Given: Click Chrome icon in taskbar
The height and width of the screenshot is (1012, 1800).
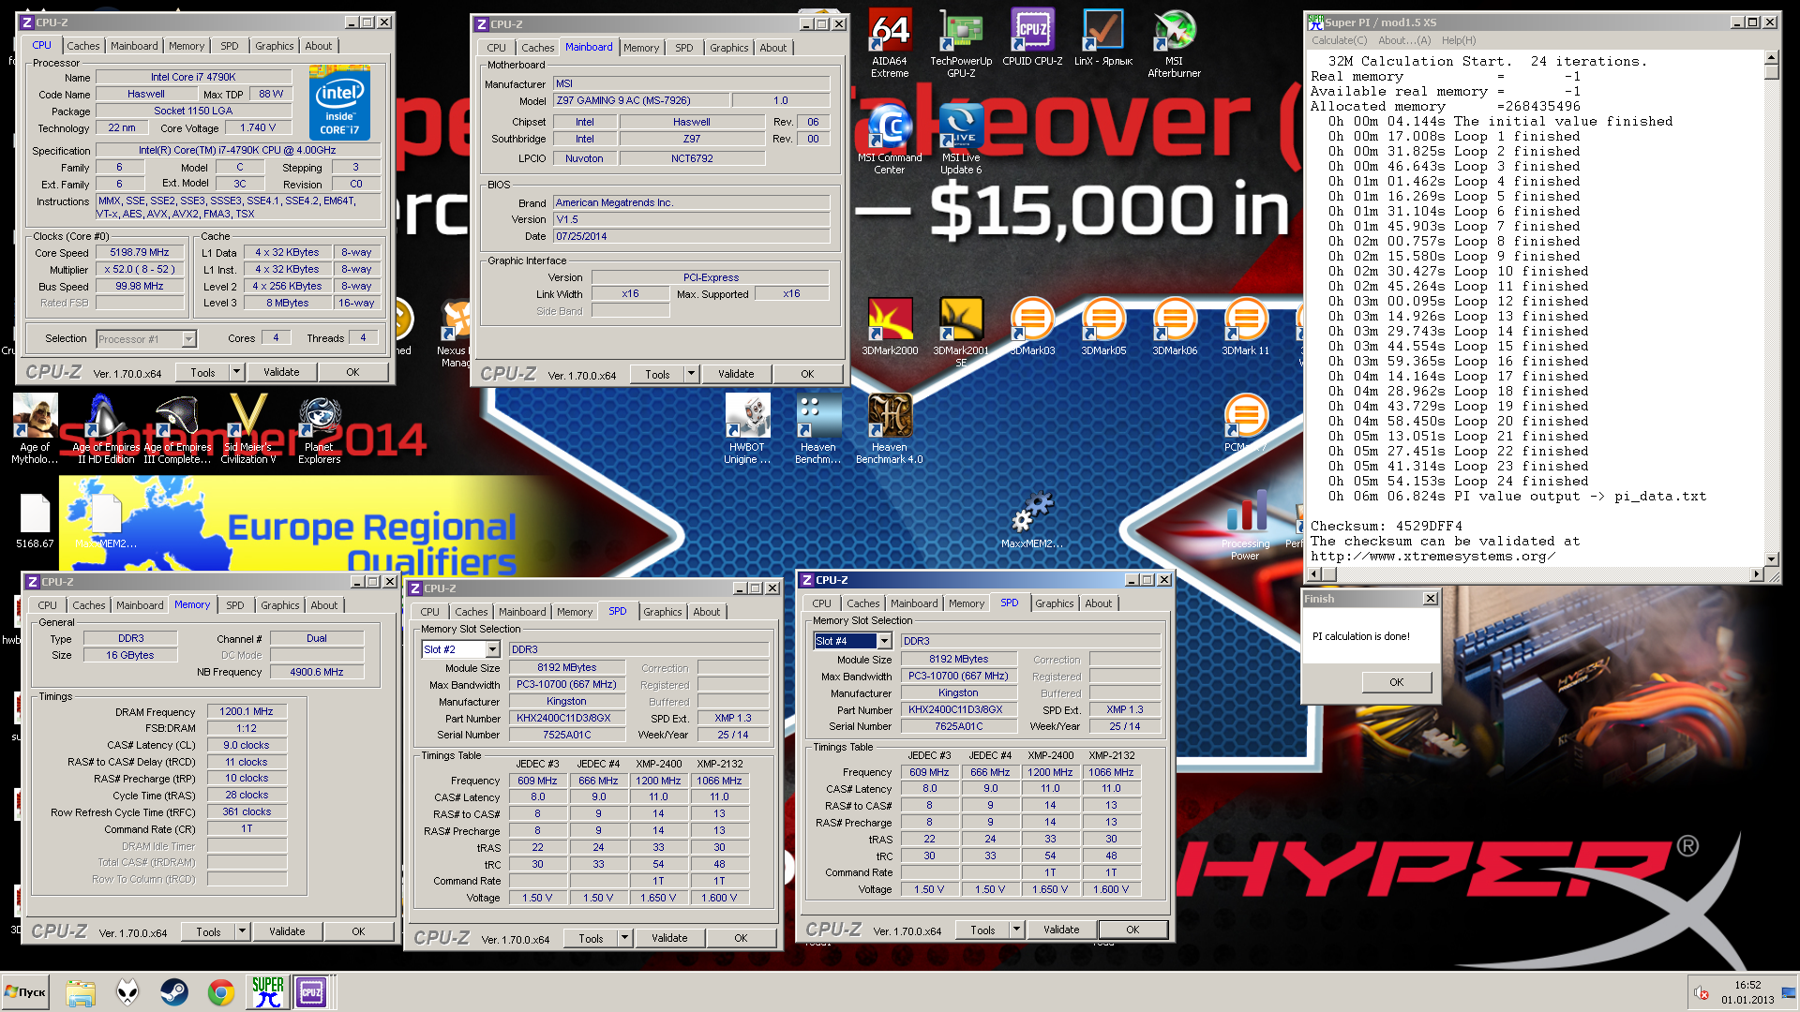Looking at the screenshot, I should (221, 991).
